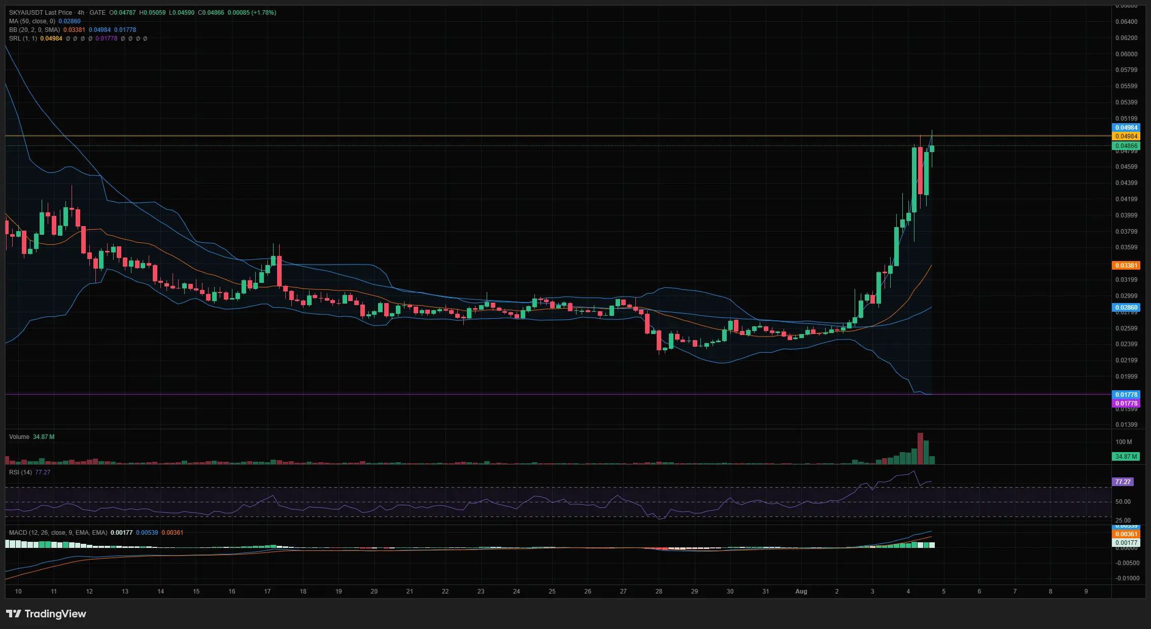Click the 0.04399 price axis label
The height and width of the screenshot is (629, 1151).
(x=1126, y=183)
